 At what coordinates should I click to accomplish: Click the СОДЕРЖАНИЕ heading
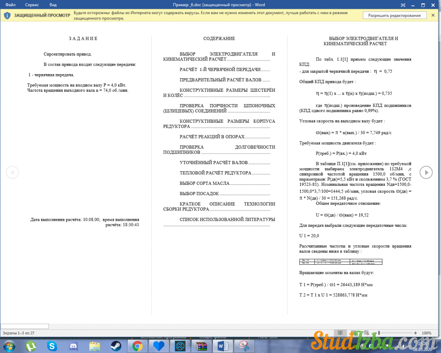coord(219,38)
